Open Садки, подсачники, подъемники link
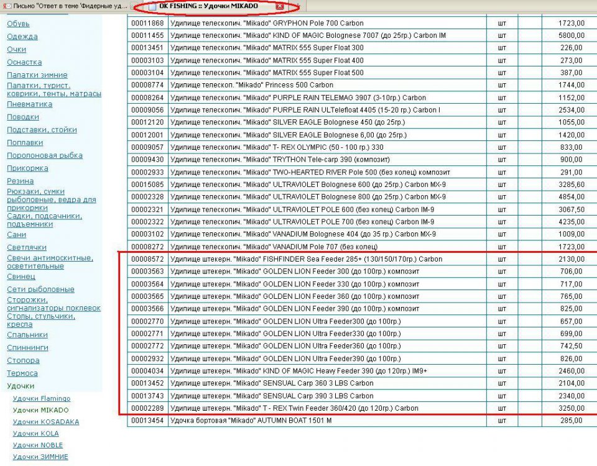Image resolution: width=597 pixels, height=466 pixels. [45, 220]
